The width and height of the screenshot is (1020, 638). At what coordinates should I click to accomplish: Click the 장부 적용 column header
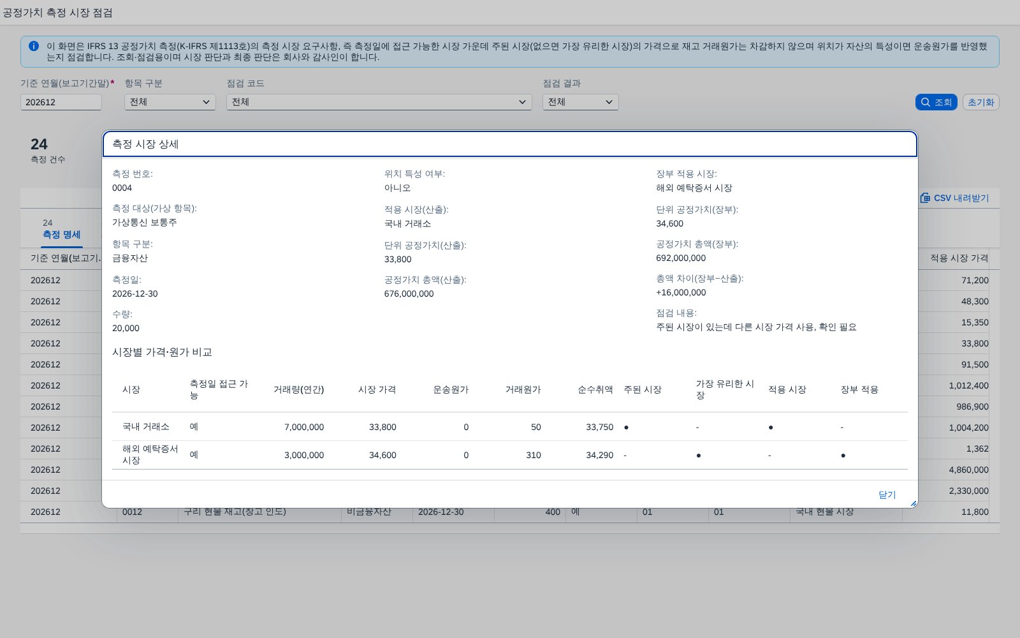pyautogui.click(x=859, y=389)
